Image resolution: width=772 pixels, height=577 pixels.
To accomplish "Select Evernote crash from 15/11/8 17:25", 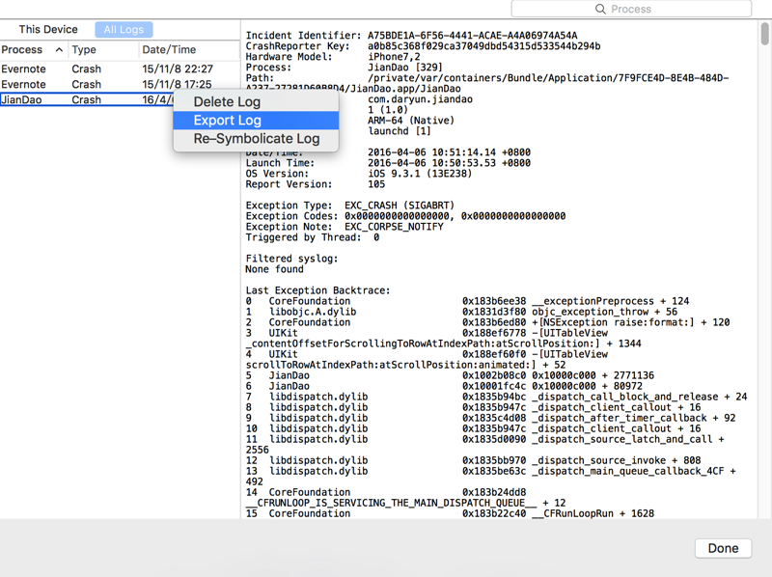I will tap(120, 84).
